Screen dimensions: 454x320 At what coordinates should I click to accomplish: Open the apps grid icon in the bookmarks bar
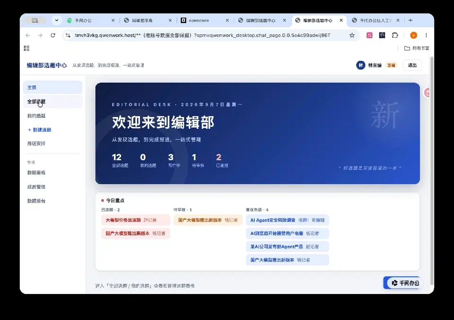click(x=26, y=48)
